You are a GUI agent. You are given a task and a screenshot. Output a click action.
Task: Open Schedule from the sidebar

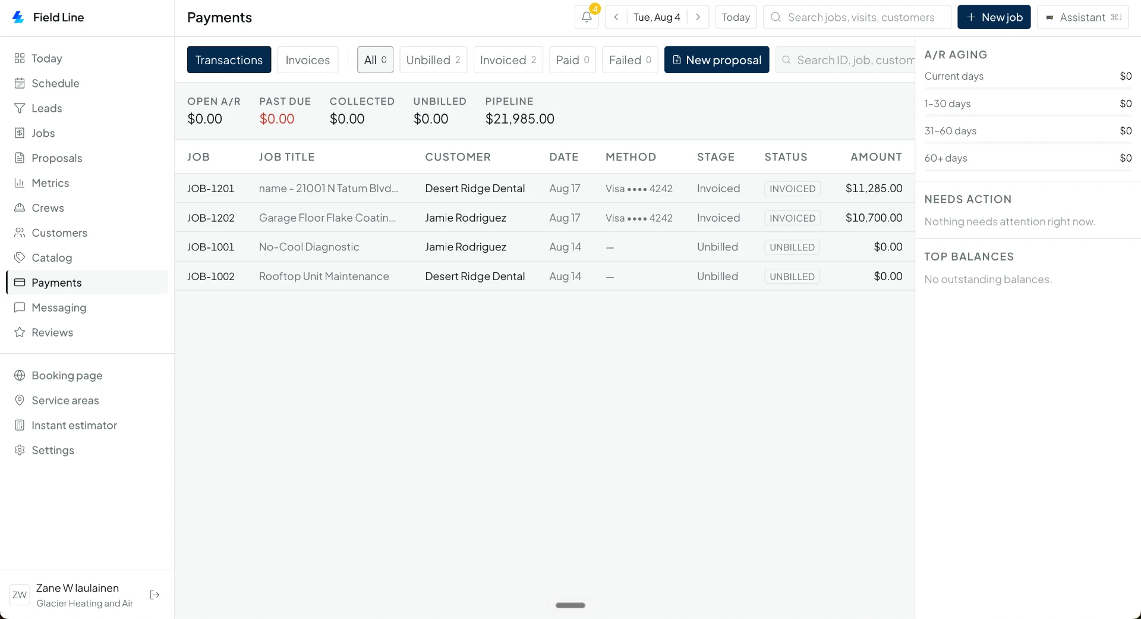point(87,83)
